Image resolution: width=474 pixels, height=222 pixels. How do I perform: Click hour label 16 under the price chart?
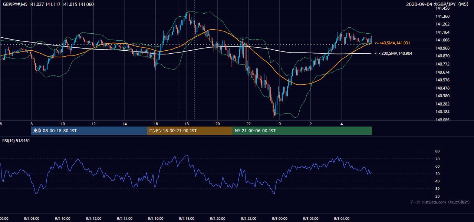pos(156,124)
